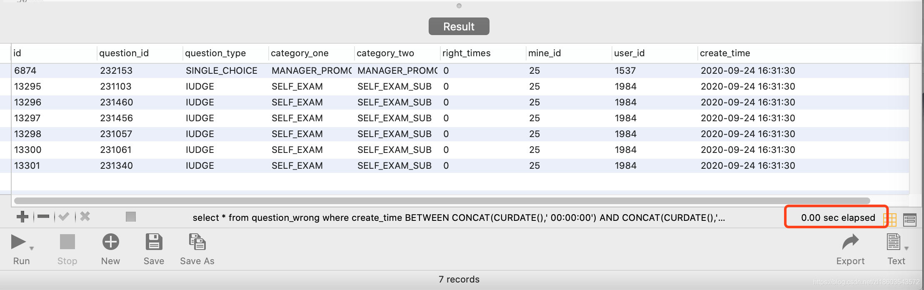This screenshot has height=290, width=924.
Task: Switch to form view
Action: point(910,220)
